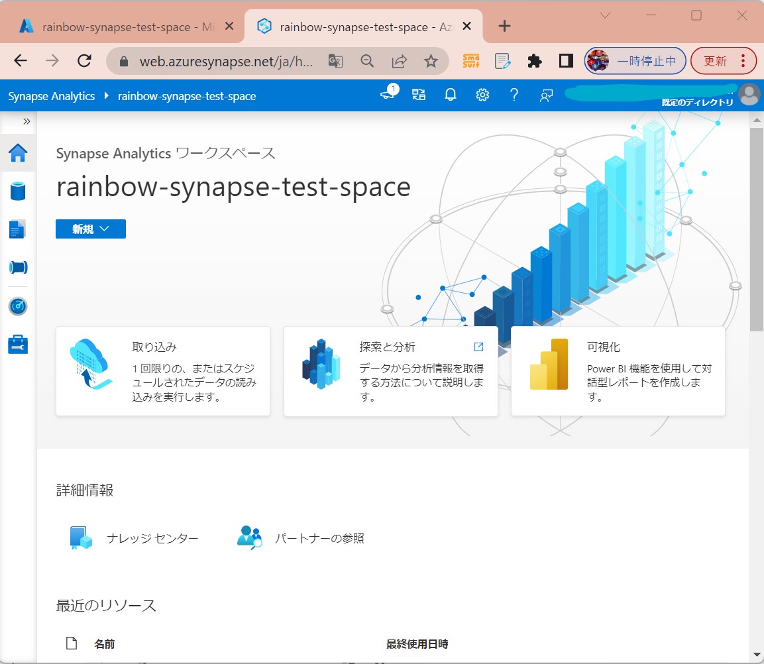Open a new browser tab
764x664 pixels.
pyautogui.click(x=505, y=26)
